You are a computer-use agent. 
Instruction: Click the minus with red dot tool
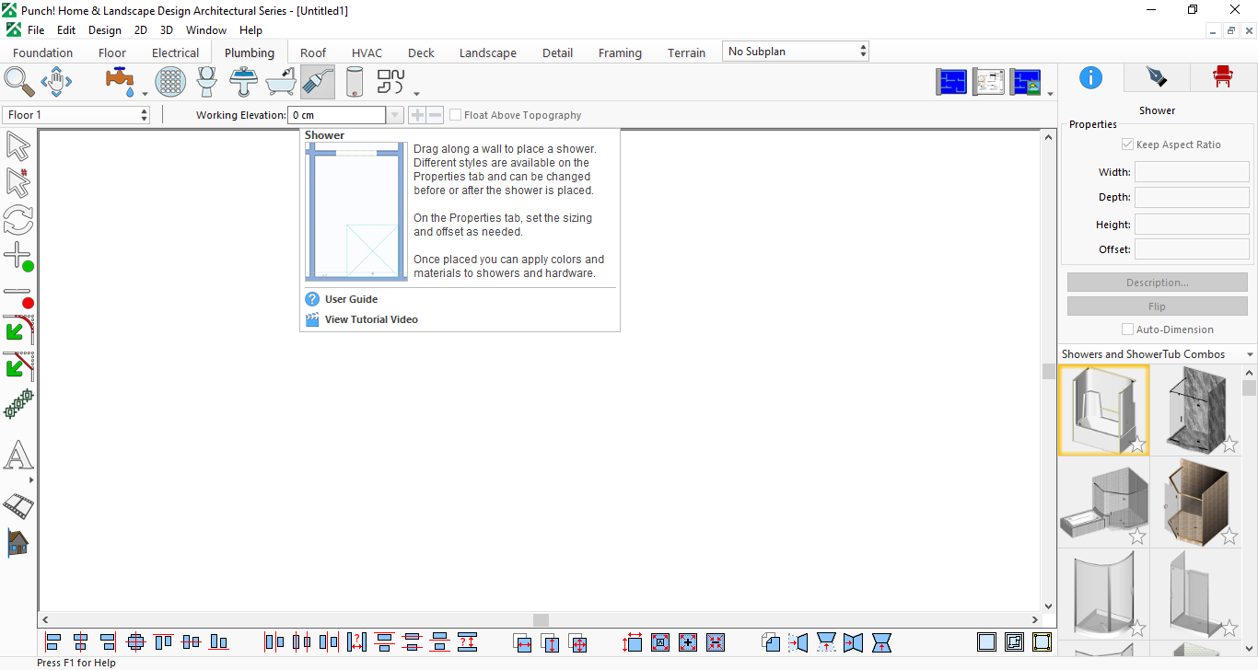coord(18,296)
